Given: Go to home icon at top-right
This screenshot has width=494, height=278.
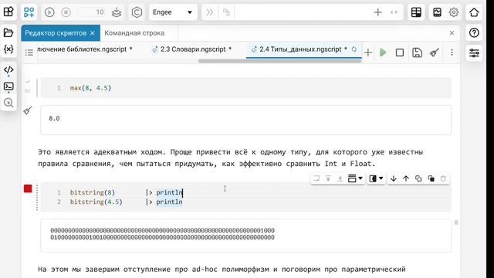Looking at the screenshot, I should click(x=474, y=12).
